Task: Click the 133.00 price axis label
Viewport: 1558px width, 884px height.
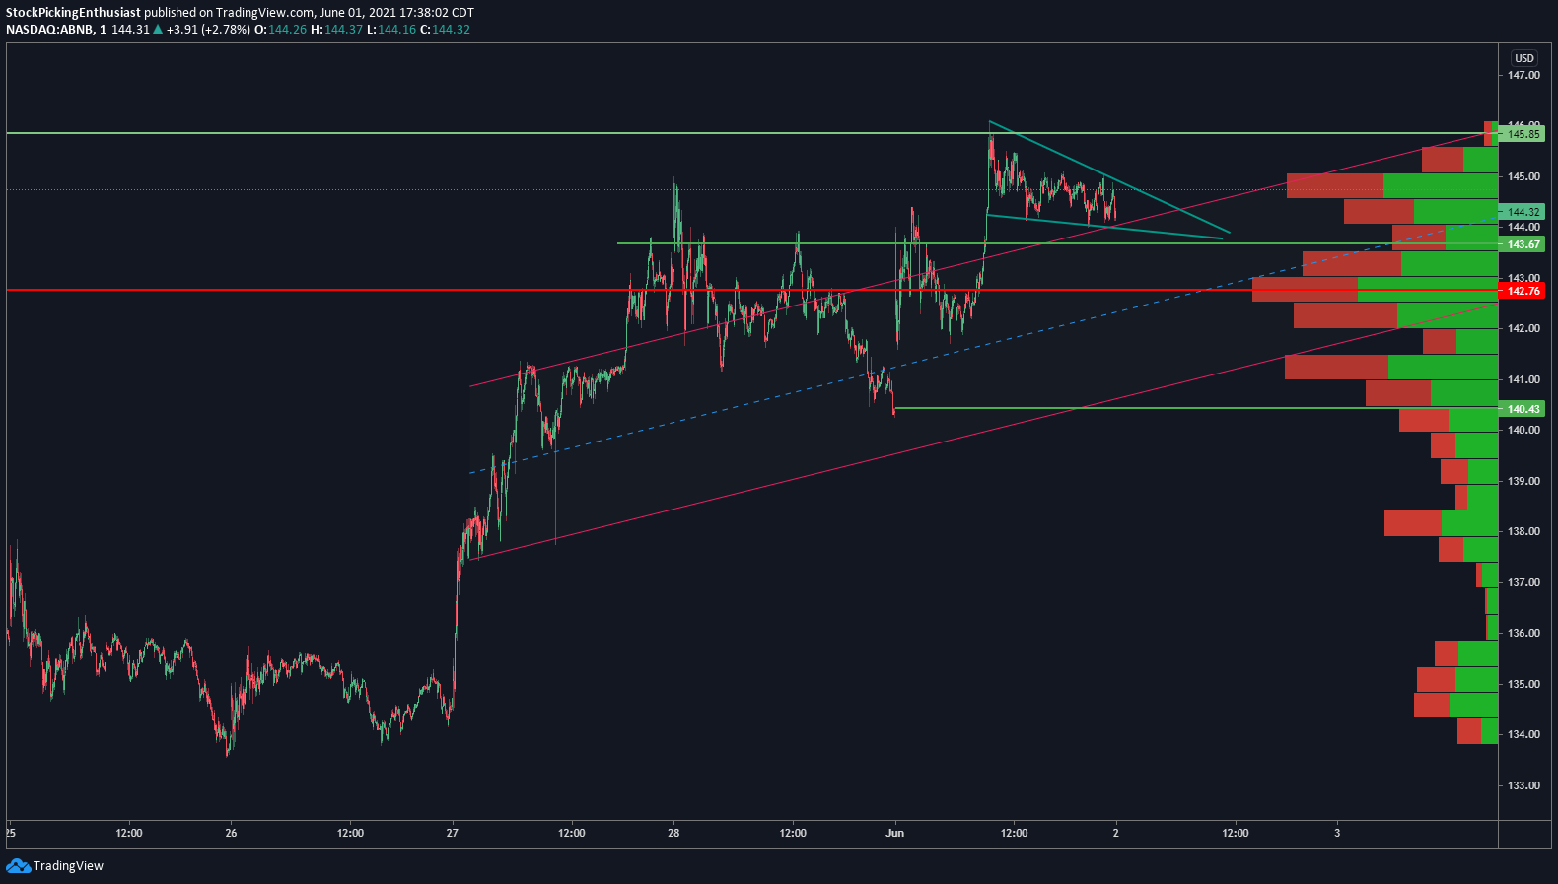Action: [1523, 785]
